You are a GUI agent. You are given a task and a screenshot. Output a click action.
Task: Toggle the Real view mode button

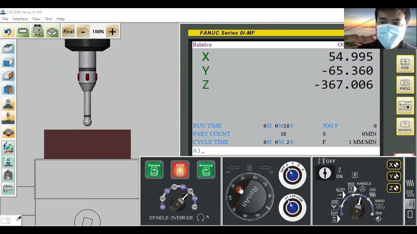pyautogui.click(x=68, y=32)
